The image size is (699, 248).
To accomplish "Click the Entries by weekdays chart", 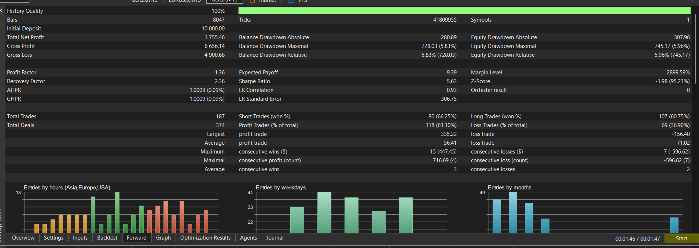I will coord(351,212).
